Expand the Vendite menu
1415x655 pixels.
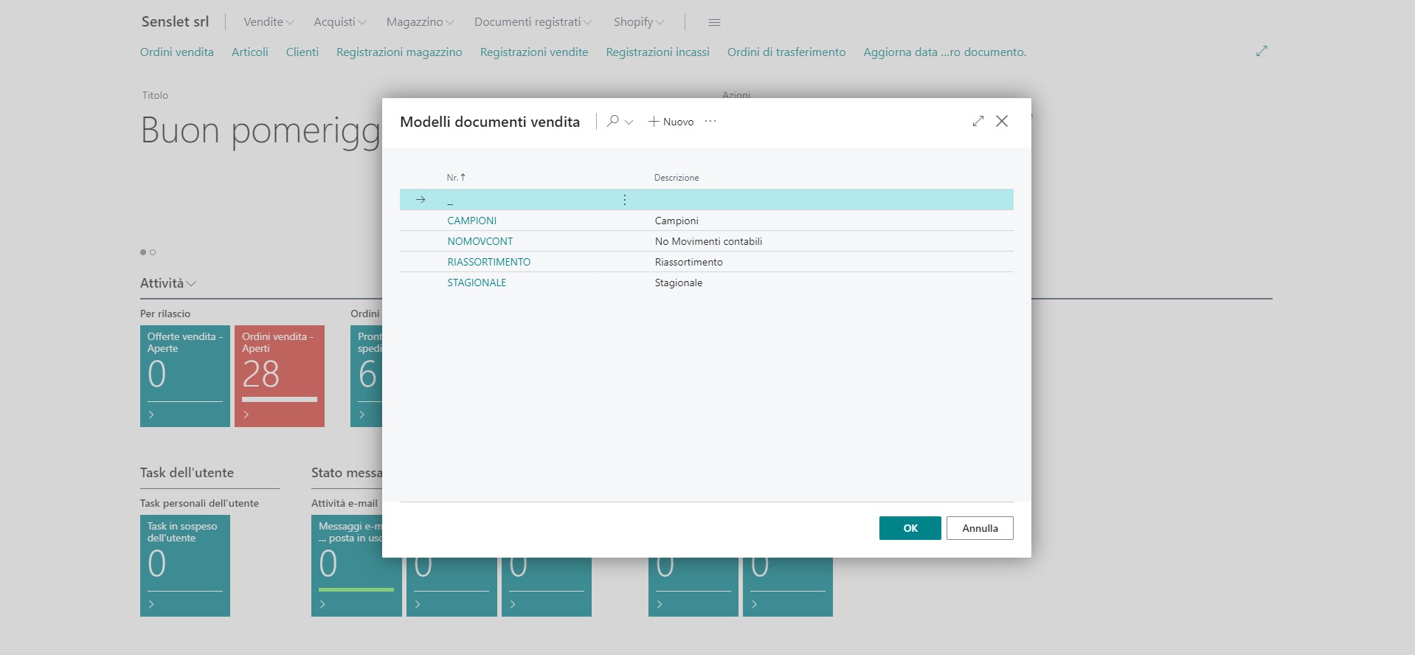coord(269,22)
